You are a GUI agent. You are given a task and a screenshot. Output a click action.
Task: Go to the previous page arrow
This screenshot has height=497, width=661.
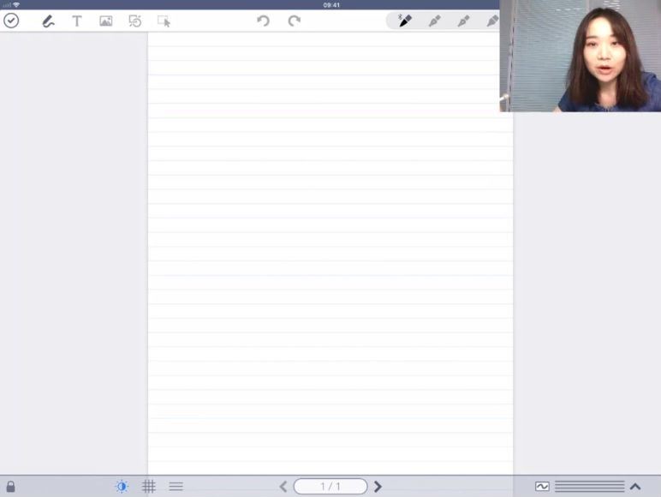(283, 487)
